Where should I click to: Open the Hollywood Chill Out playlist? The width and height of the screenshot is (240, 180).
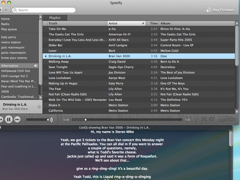(x=16, y=71)
